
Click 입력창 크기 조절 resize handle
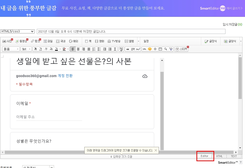coord(121,156)
